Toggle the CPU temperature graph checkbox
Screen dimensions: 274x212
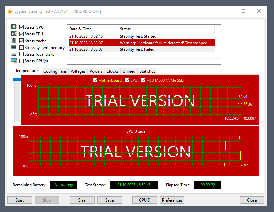click(x=127, y=80)
